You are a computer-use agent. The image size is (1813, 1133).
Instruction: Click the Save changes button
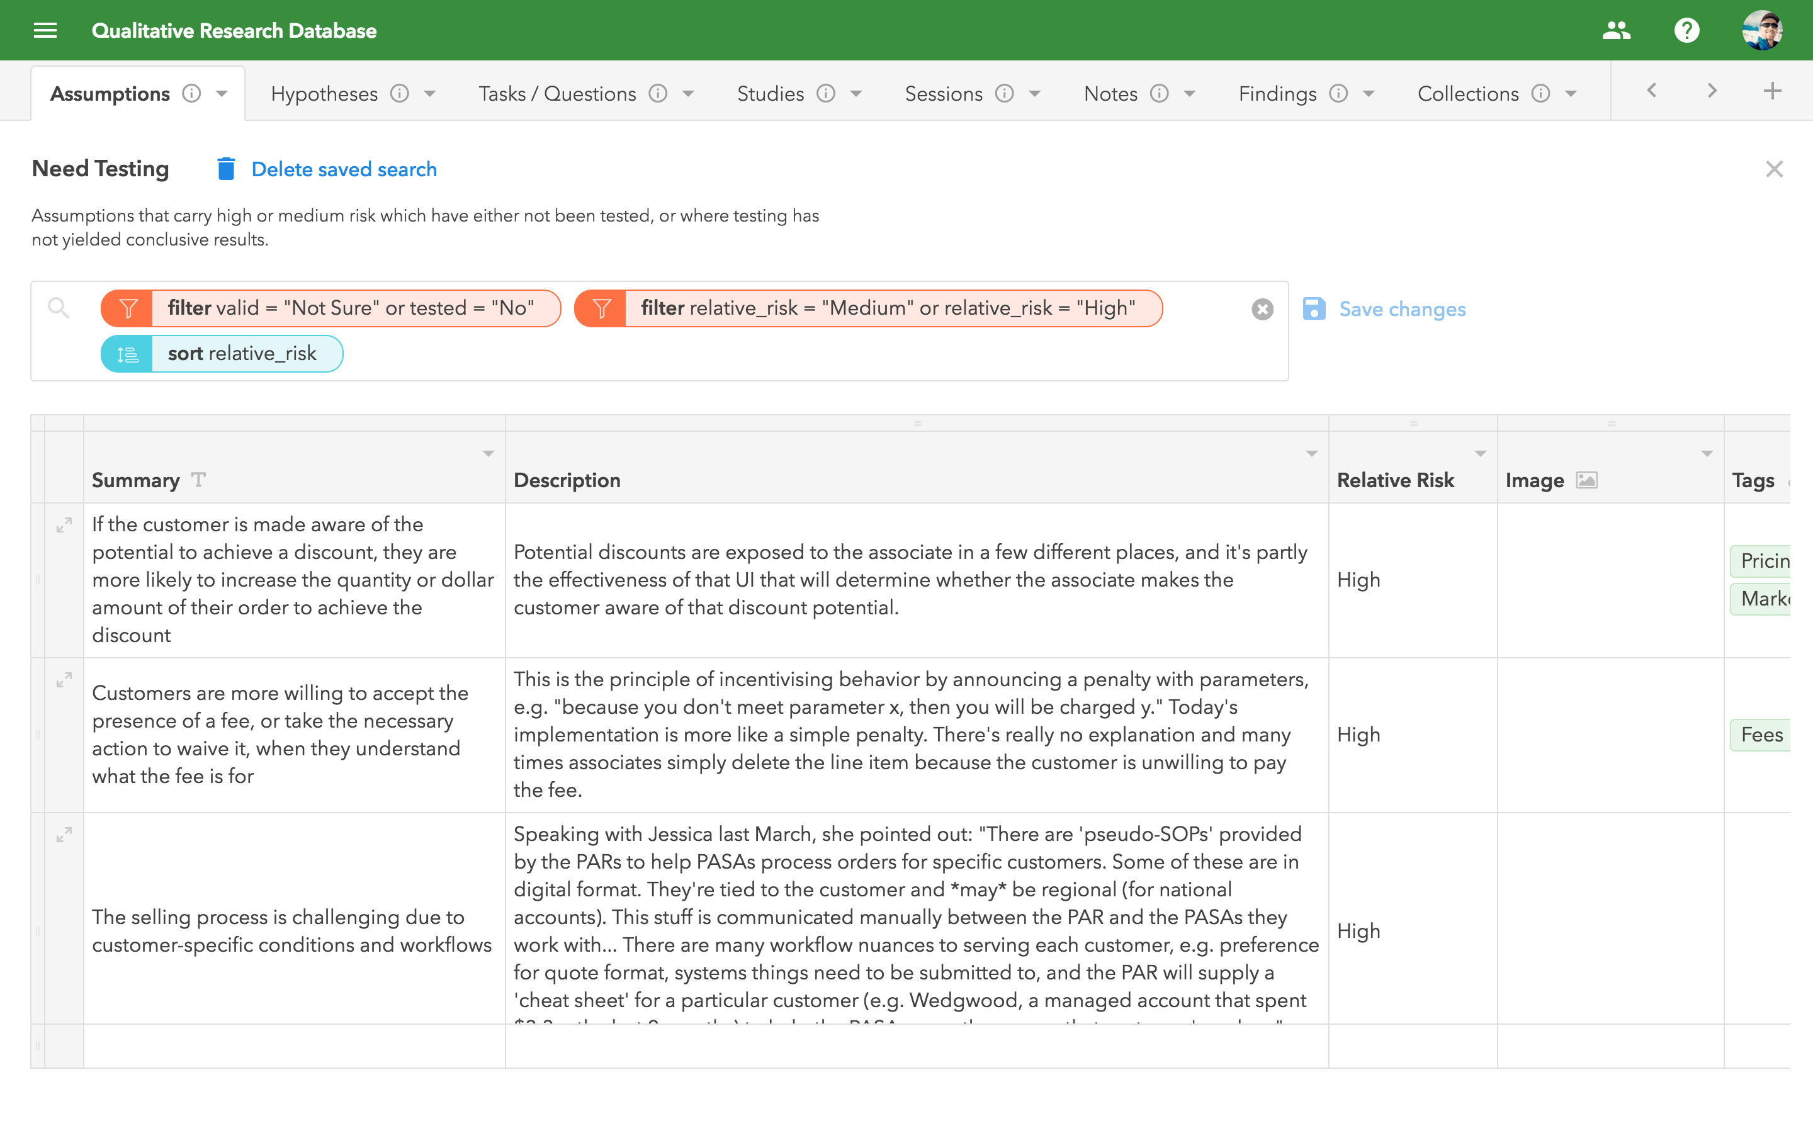1403,308
